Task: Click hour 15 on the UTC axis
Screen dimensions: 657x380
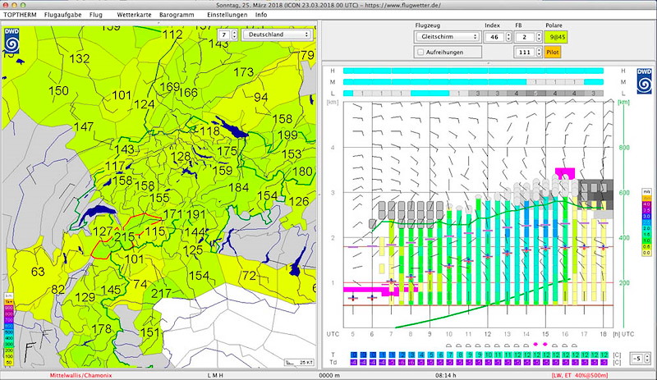Action: [545, 334]
